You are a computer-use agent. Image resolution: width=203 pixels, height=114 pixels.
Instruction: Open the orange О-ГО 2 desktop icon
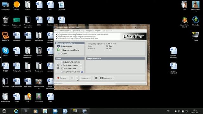[16, 6]
